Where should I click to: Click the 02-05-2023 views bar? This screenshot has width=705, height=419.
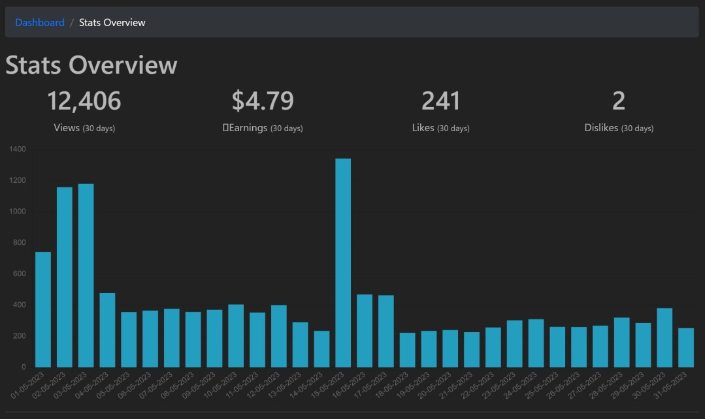pyautogui.click(x=65, y=277)
